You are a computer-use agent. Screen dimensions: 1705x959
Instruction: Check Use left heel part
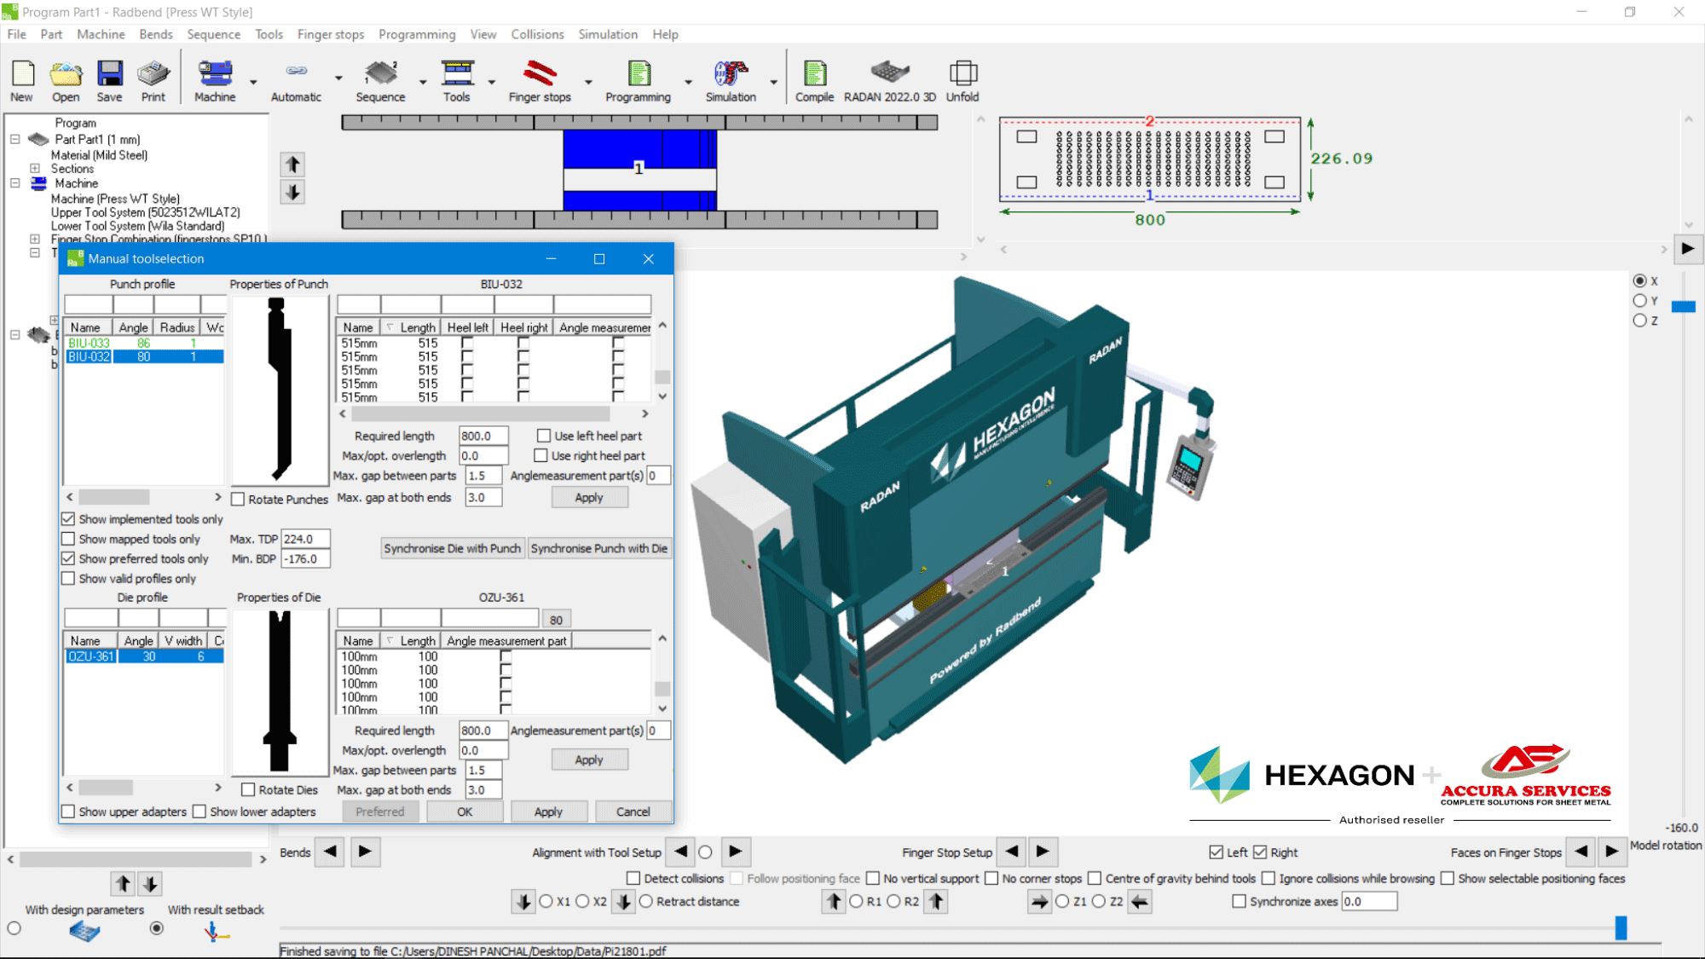[x=543, y=435]
